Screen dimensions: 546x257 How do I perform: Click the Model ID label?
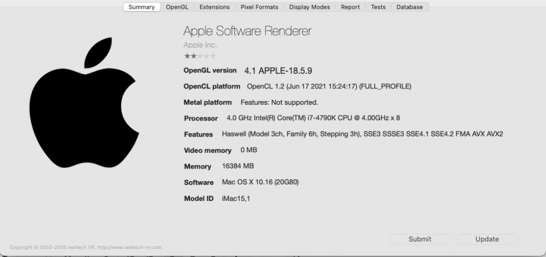click(199, 199)
